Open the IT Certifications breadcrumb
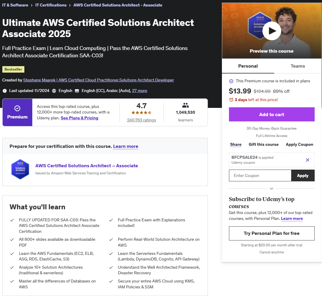322x296 pixels. (x=51, y=5)
